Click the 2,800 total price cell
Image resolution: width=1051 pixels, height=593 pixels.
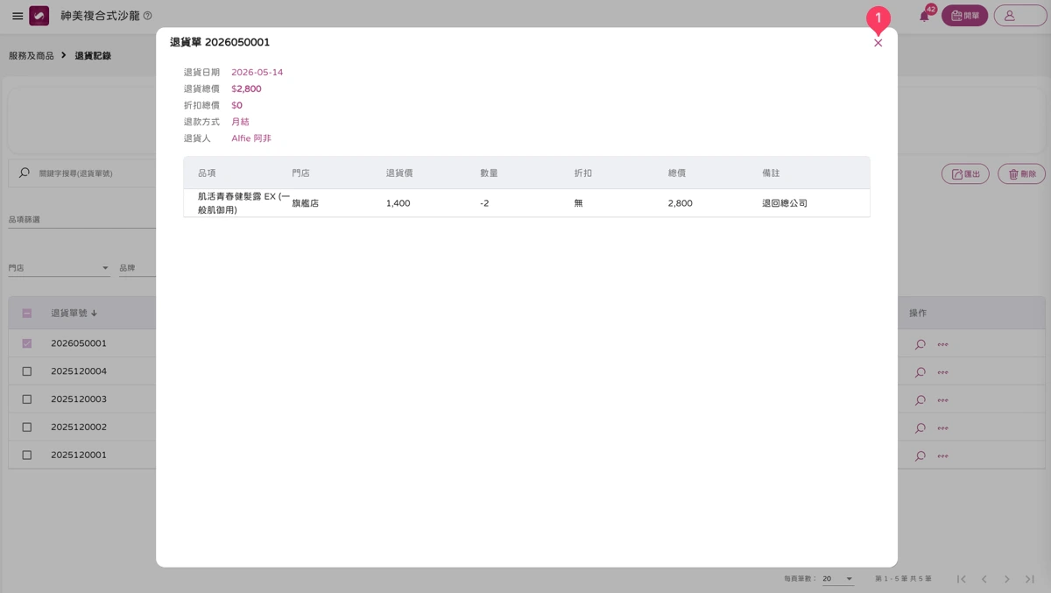(x=680, y=203)
